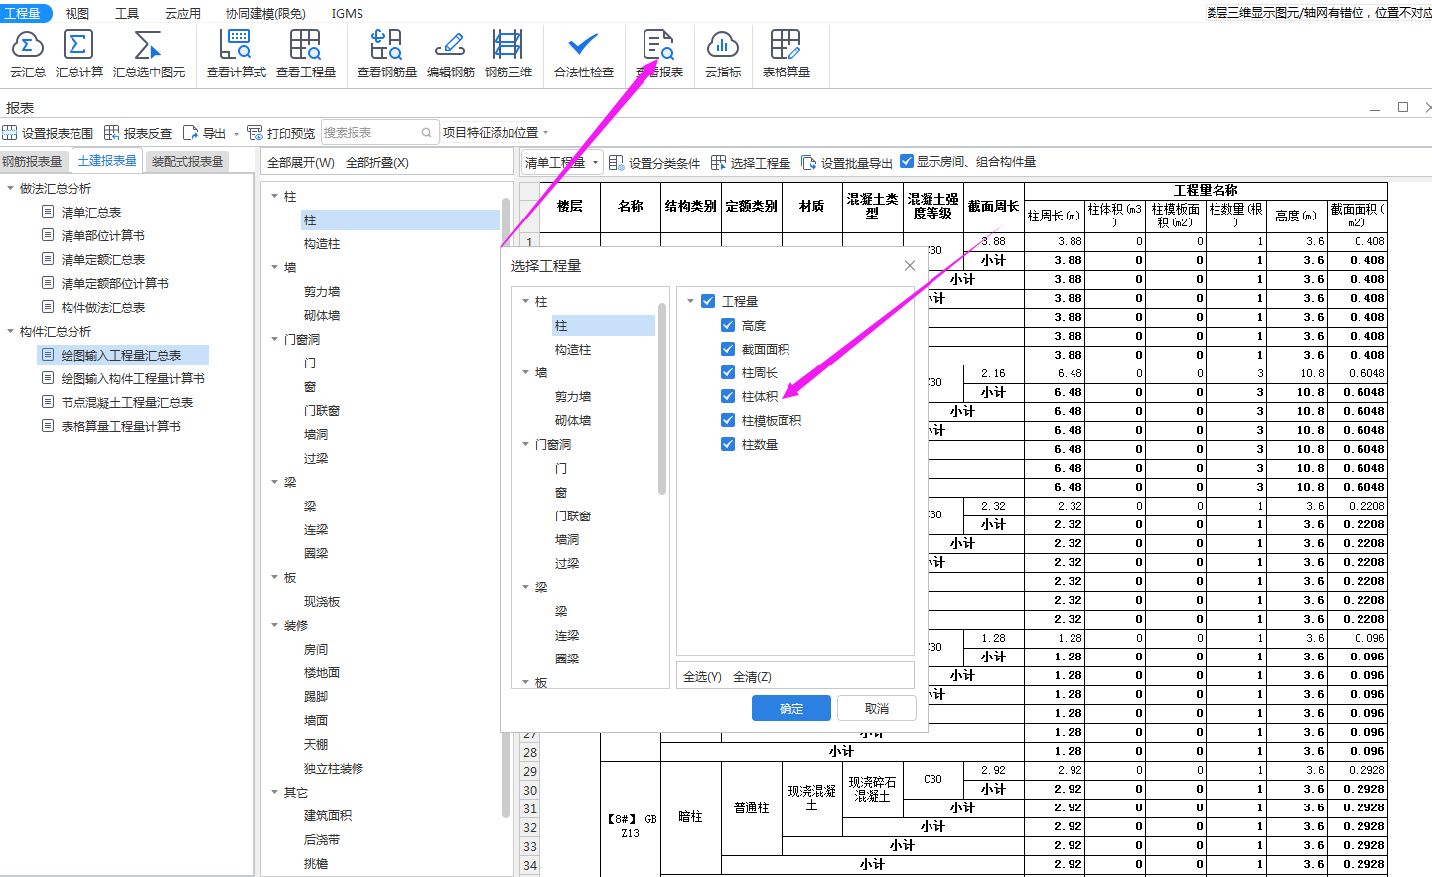The height and width of the screenshot is (877, 1432).
Task: Click the dialog tree vertical scrollbar
Action: 662,397
